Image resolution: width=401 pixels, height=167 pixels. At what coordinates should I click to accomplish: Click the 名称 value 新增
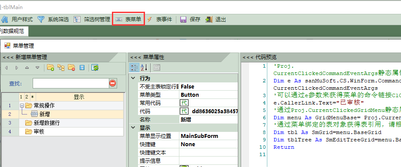209,120
